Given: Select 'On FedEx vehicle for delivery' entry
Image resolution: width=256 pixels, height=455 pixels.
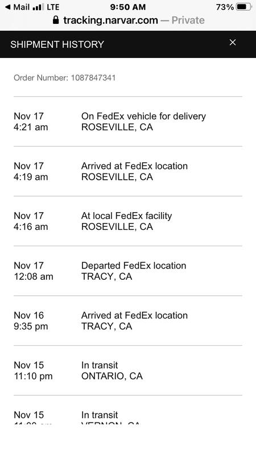Looking at the screenshot, I should click(x=127, y=122).
